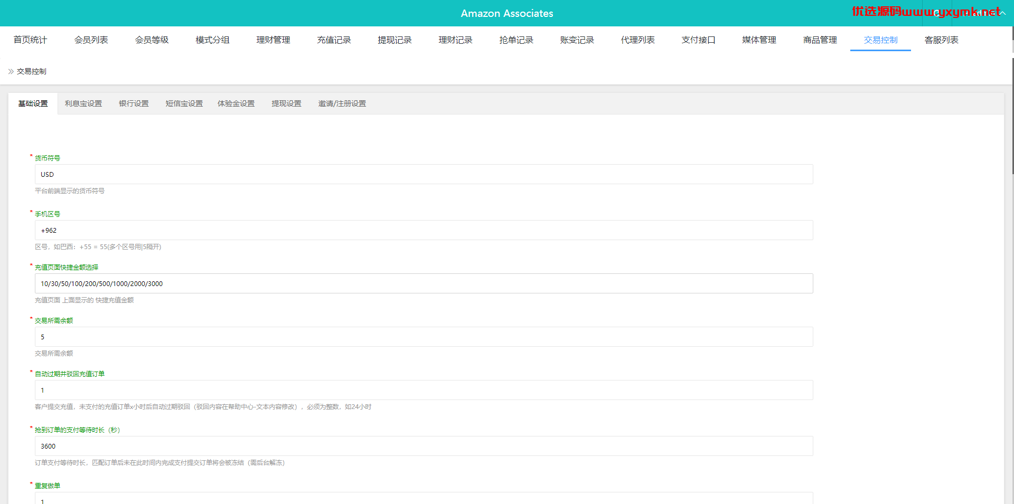1014x504 pixels.
Task: Click the 手机区号 field showing +962
Action: [x=424, y=230]
